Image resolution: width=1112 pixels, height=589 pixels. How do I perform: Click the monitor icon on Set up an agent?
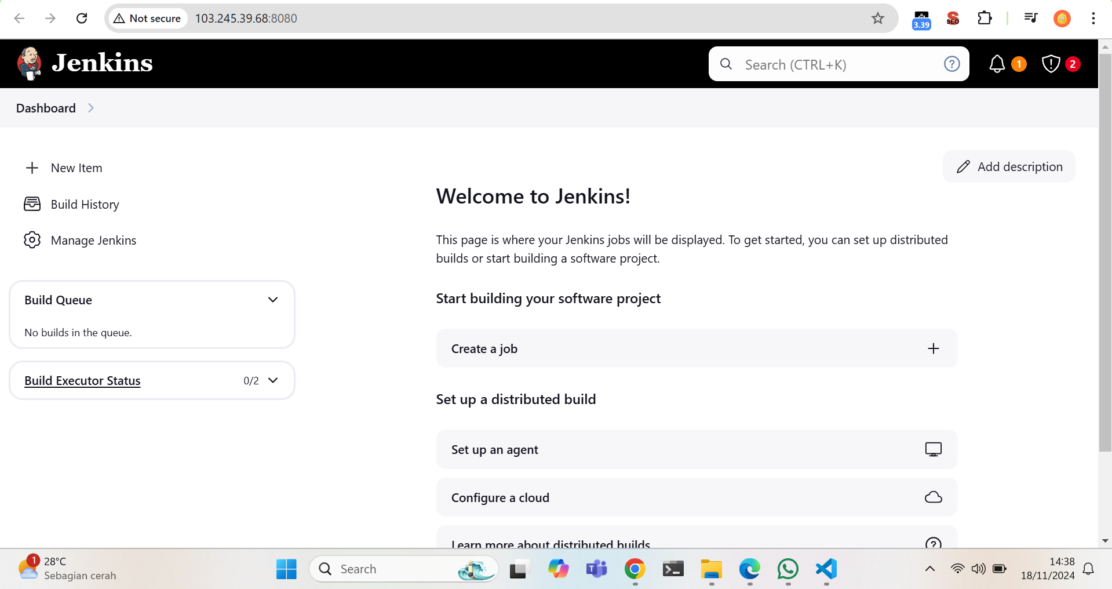pyautogui.click(x=933, y=449)
